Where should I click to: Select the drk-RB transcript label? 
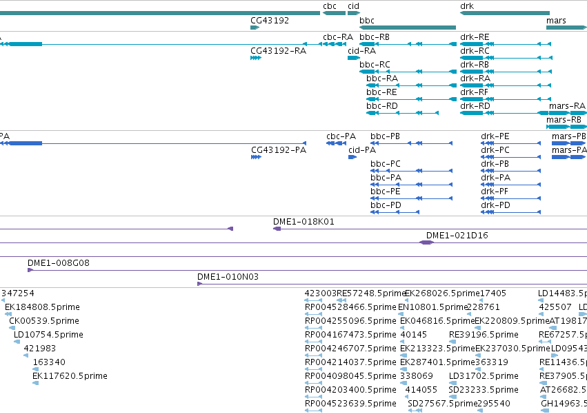475,65
